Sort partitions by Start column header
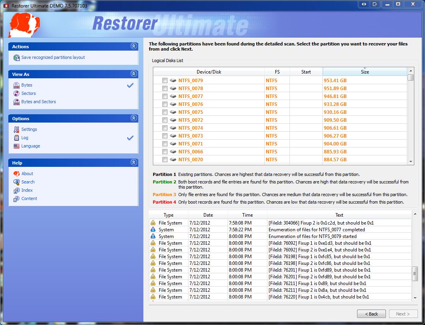This screenshot has height=325, width=425. click(306, 72)
